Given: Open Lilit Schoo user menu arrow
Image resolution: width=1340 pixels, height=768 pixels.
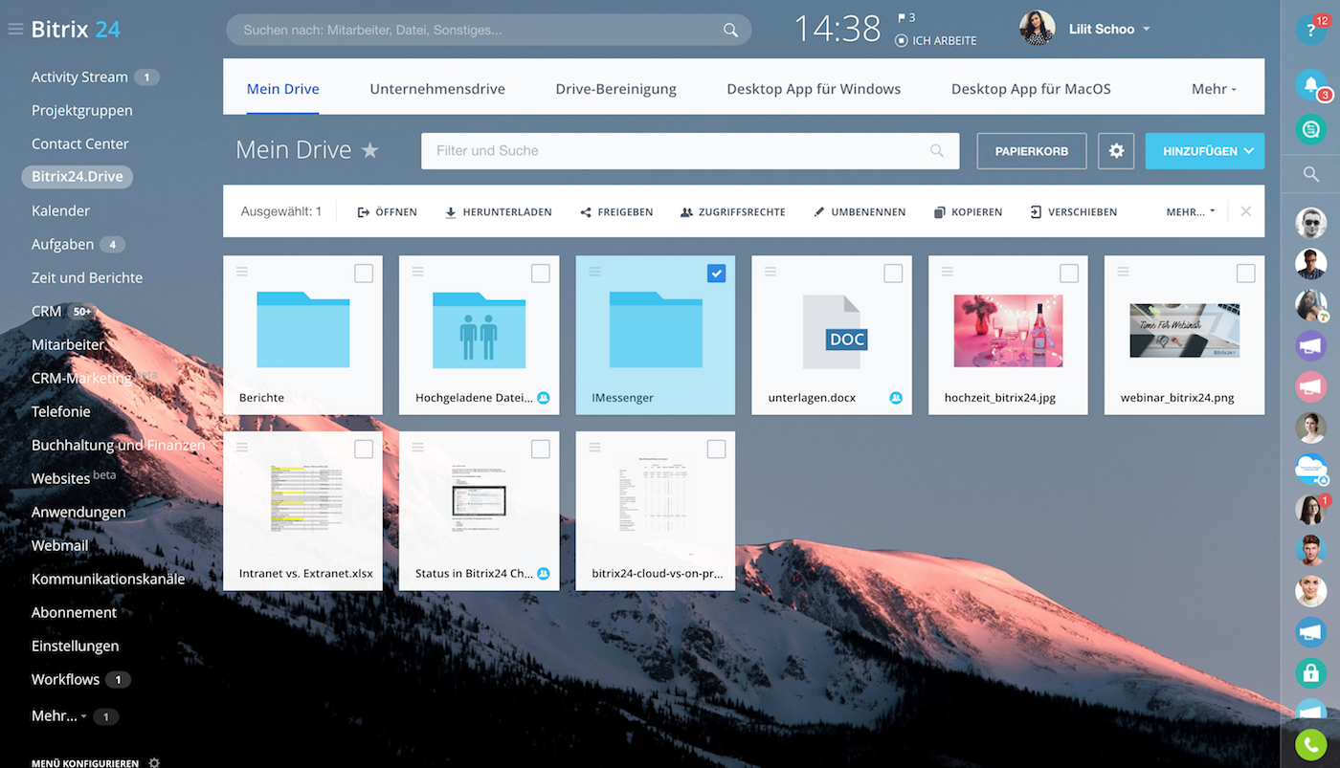Looking at the screenshot, I should point(1147,30).
